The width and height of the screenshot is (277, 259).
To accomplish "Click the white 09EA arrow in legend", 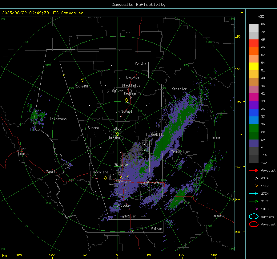I will pos(254,178).
